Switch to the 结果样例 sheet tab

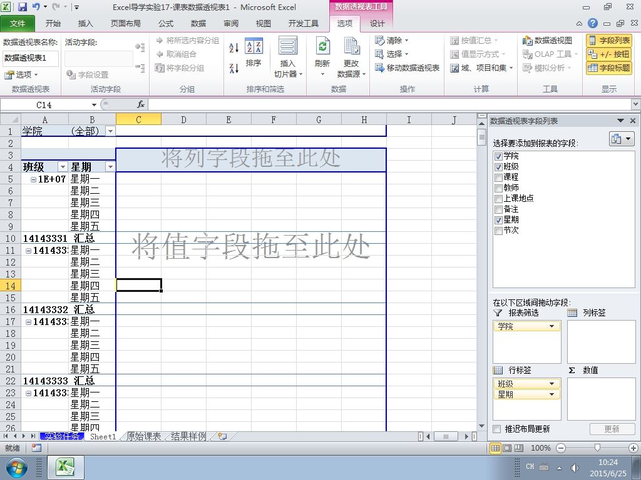[188, 436]
